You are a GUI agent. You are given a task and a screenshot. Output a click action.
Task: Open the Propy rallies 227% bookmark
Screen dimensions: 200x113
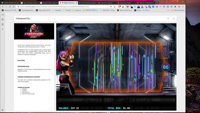(43, 10)
